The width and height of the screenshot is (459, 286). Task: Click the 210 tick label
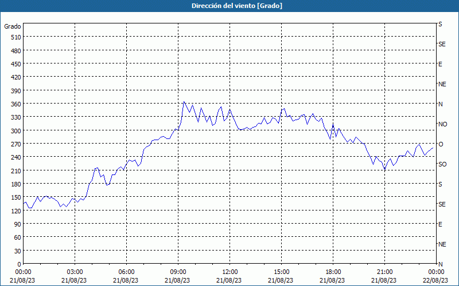coord(17,171)
